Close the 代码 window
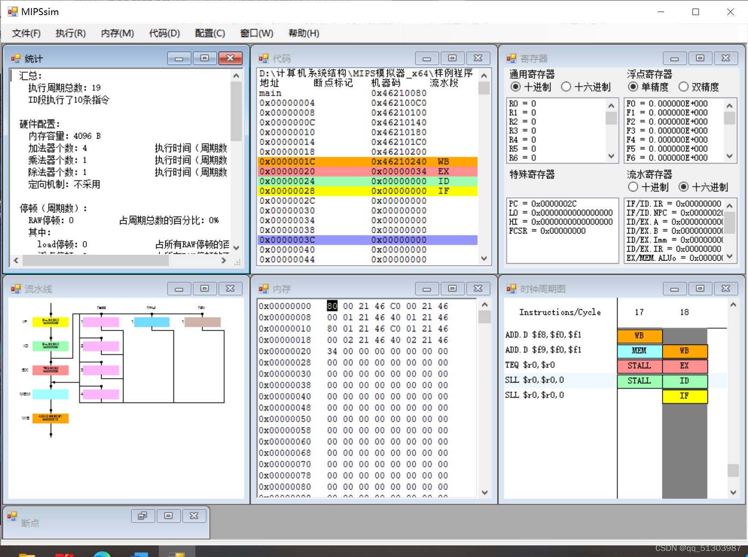The width and height of the screenshot is (748, 557). [x=478, y=58]
